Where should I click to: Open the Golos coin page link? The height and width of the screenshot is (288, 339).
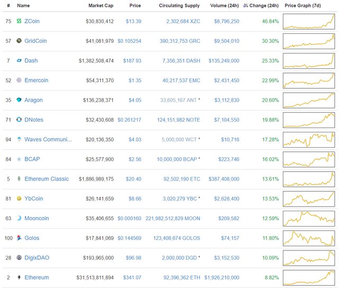[x=32, y=238]
